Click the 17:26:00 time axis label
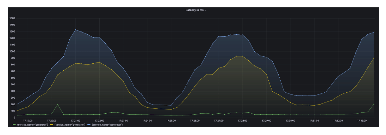This screenshot has width=386, height=135. tap(195, 121)
